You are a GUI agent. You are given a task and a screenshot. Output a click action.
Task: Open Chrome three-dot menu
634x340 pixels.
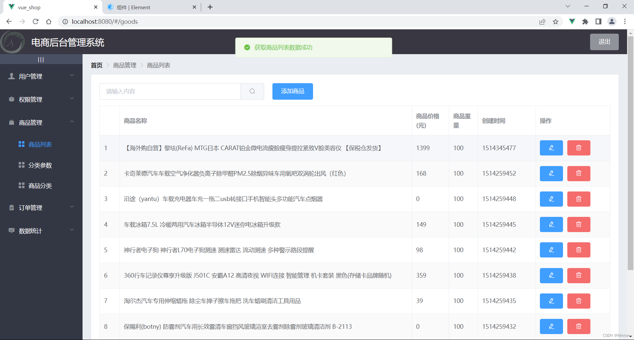point(625,21)
